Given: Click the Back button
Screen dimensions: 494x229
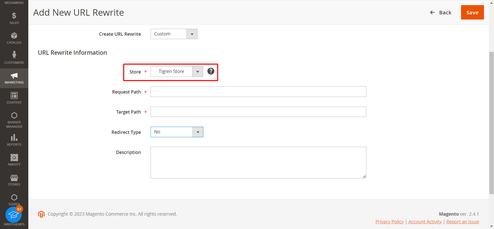Looking at the screenshot, I should [x=441, y=13].
